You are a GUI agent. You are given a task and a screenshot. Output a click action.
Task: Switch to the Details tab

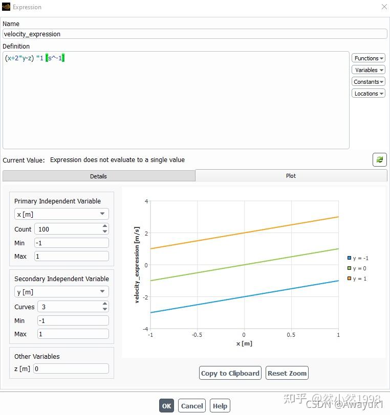coord(99,176)
